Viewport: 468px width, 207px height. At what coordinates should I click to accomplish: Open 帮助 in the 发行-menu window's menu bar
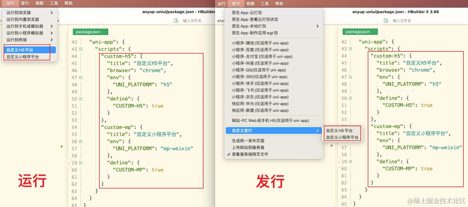[x=279, y=4]
